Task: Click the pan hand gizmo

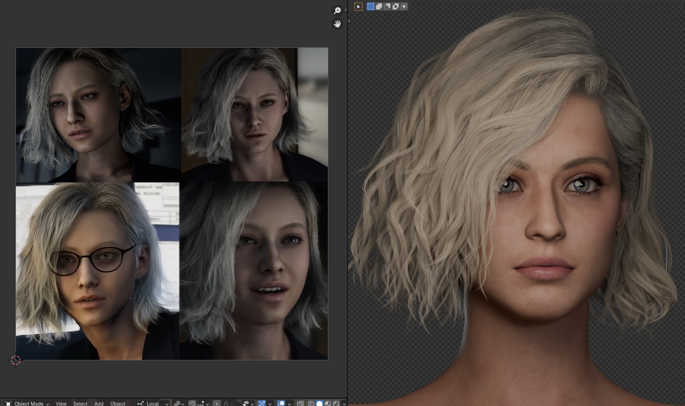Action: [337, 24]
